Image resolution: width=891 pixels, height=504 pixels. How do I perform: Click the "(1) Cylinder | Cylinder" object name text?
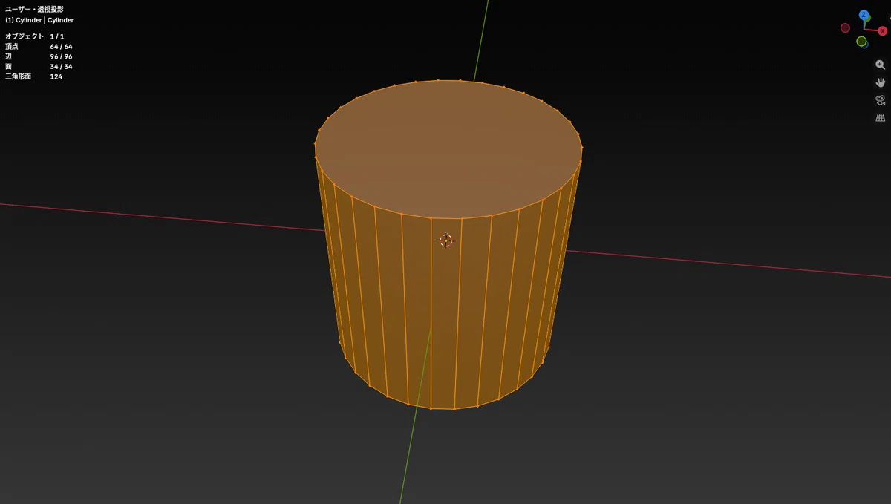pos(39,20)
